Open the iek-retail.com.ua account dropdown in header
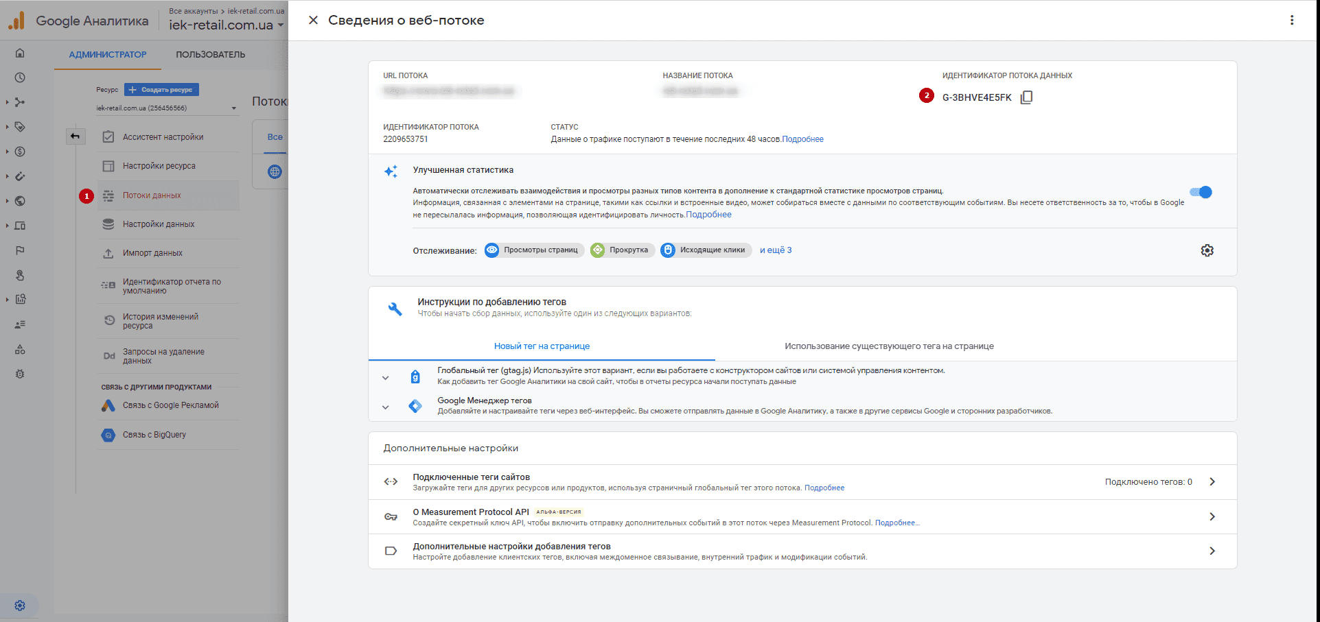This screenshot has height=622, width=1320. 227,25
